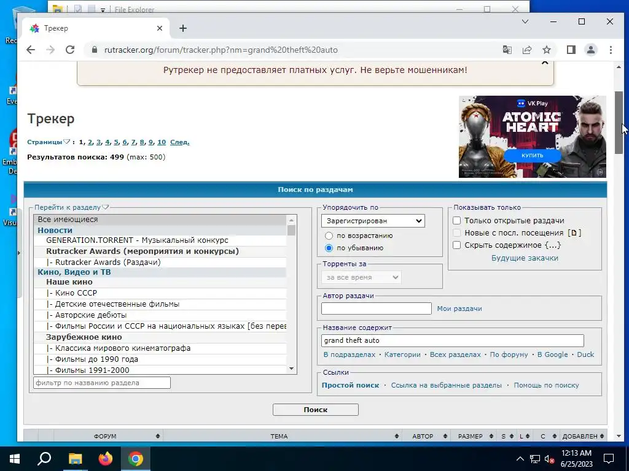Open the След. next page link

pyautogui.click(x=179, y=142)
